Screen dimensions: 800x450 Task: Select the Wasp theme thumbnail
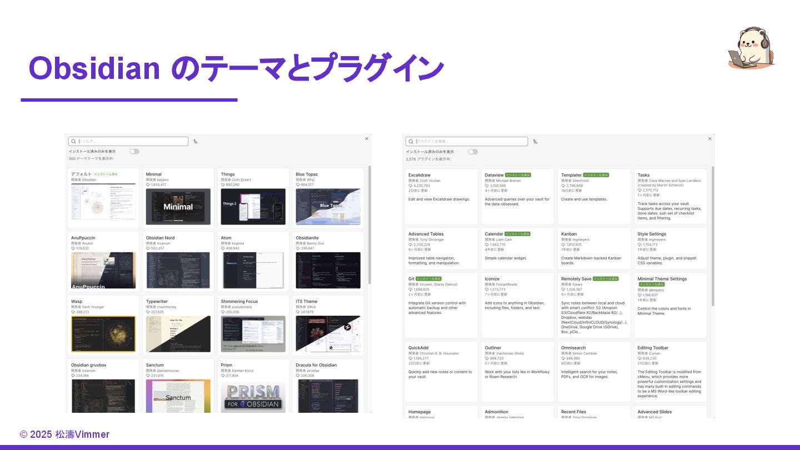point(103,334)
